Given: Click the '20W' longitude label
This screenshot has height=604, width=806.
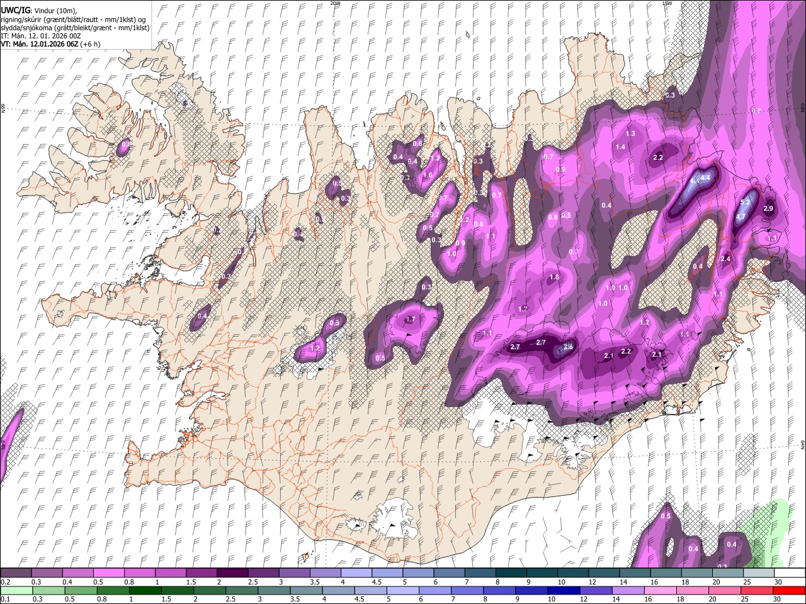Looking at the screenshot, I should tap(335, 3).
